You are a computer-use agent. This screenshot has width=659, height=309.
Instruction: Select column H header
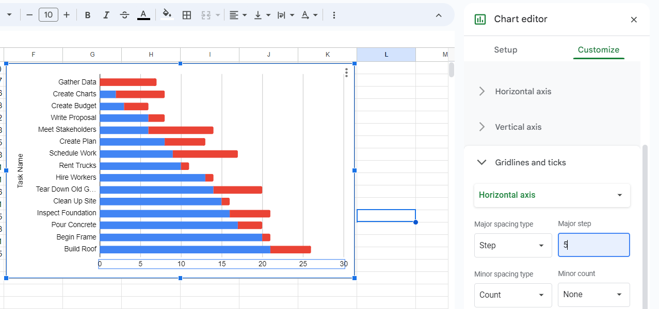(x=151, y=55)
